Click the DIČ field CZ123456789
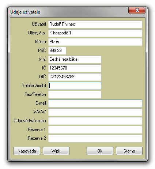This screenshot has width=155, height=169. click(75, 77)
